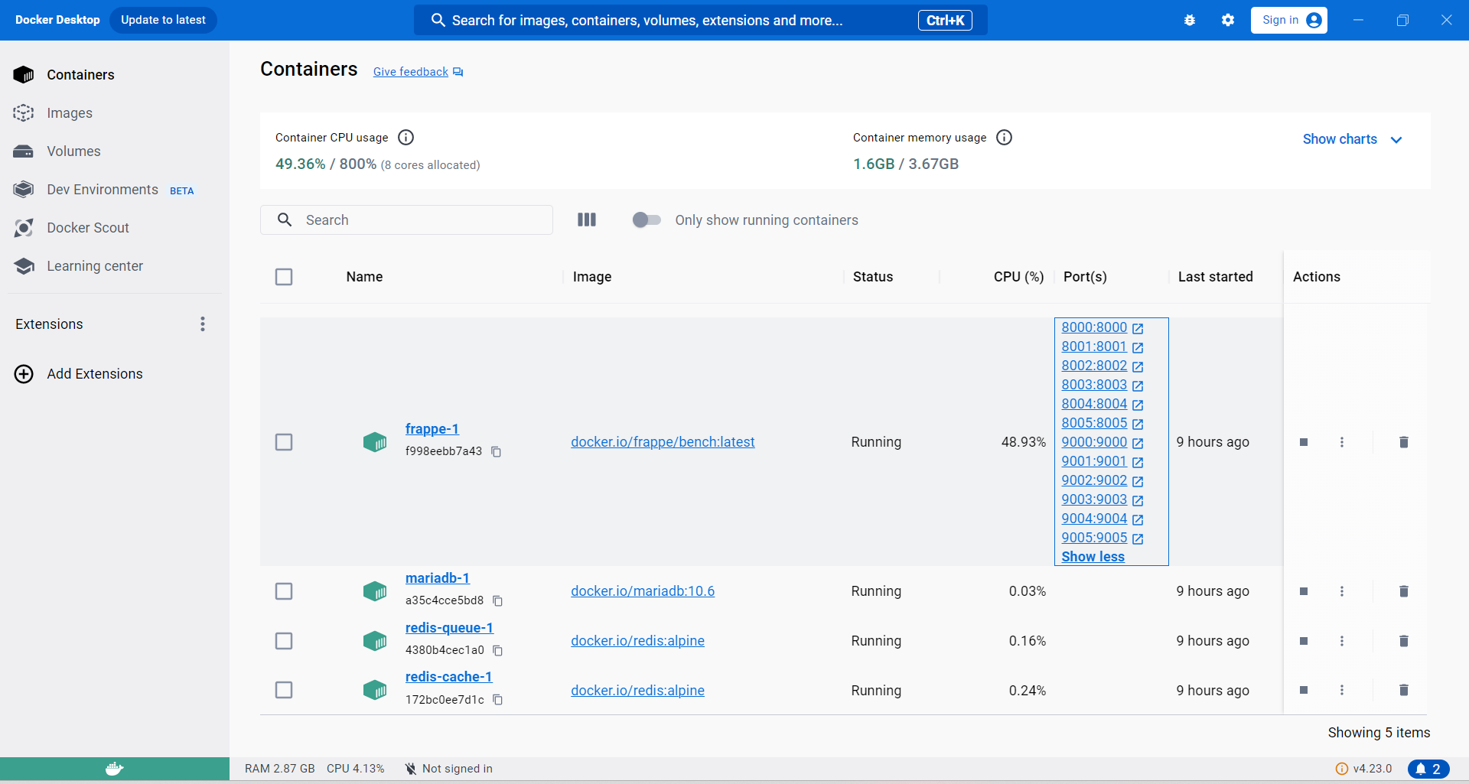Select the frappe-1 row checkbox
Viewport: 1469px width, 784px height.
284,442
